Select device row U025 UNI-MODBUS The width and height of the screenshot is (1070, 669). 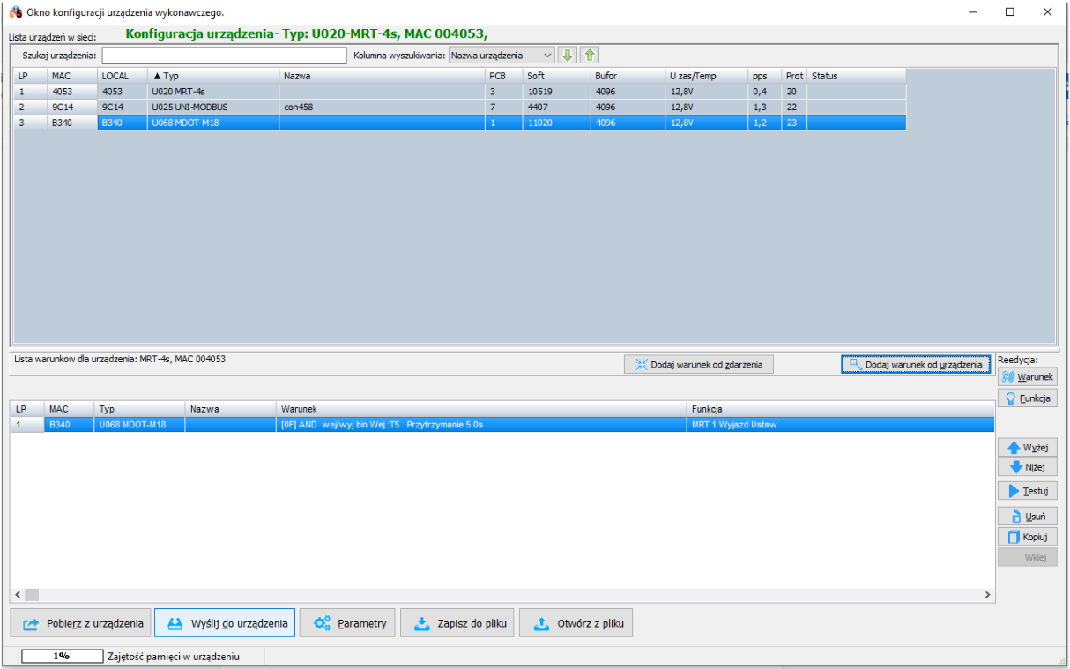click(x=460, y=107)
